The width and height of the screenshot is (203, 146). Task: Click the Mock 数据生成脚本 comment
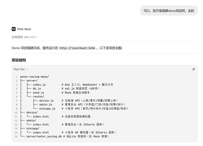(76, 93)
